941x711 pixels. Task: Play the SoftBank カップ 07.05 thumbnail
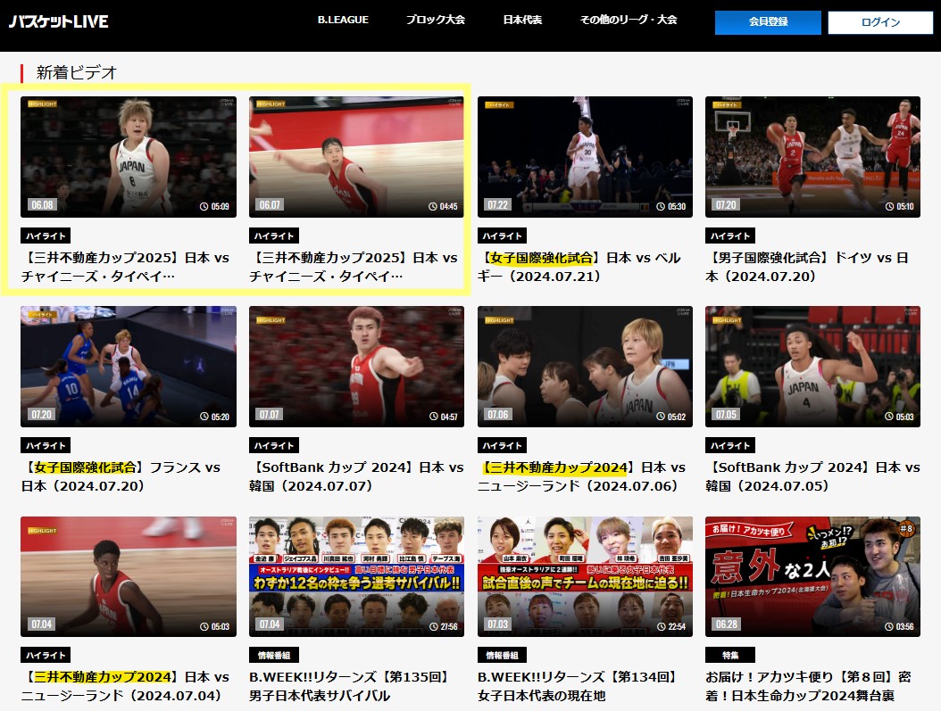(812, 367)
